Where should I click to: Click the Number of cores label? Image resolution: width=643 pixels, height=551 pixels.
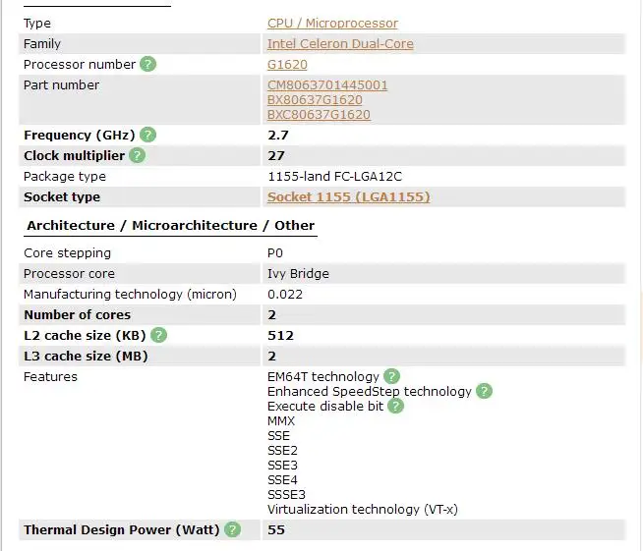[77, 314]
